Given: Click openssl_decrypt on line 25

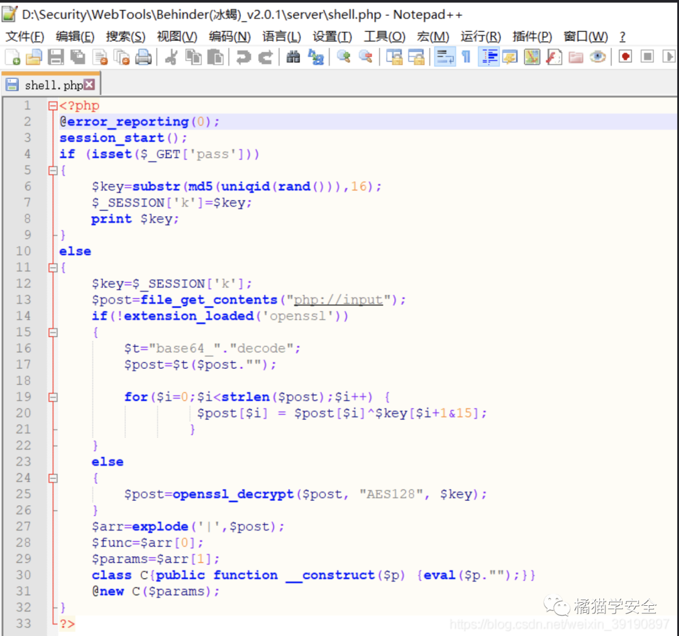Looking at the screenshot, I should pyautogui.click(x=233, y=494).
